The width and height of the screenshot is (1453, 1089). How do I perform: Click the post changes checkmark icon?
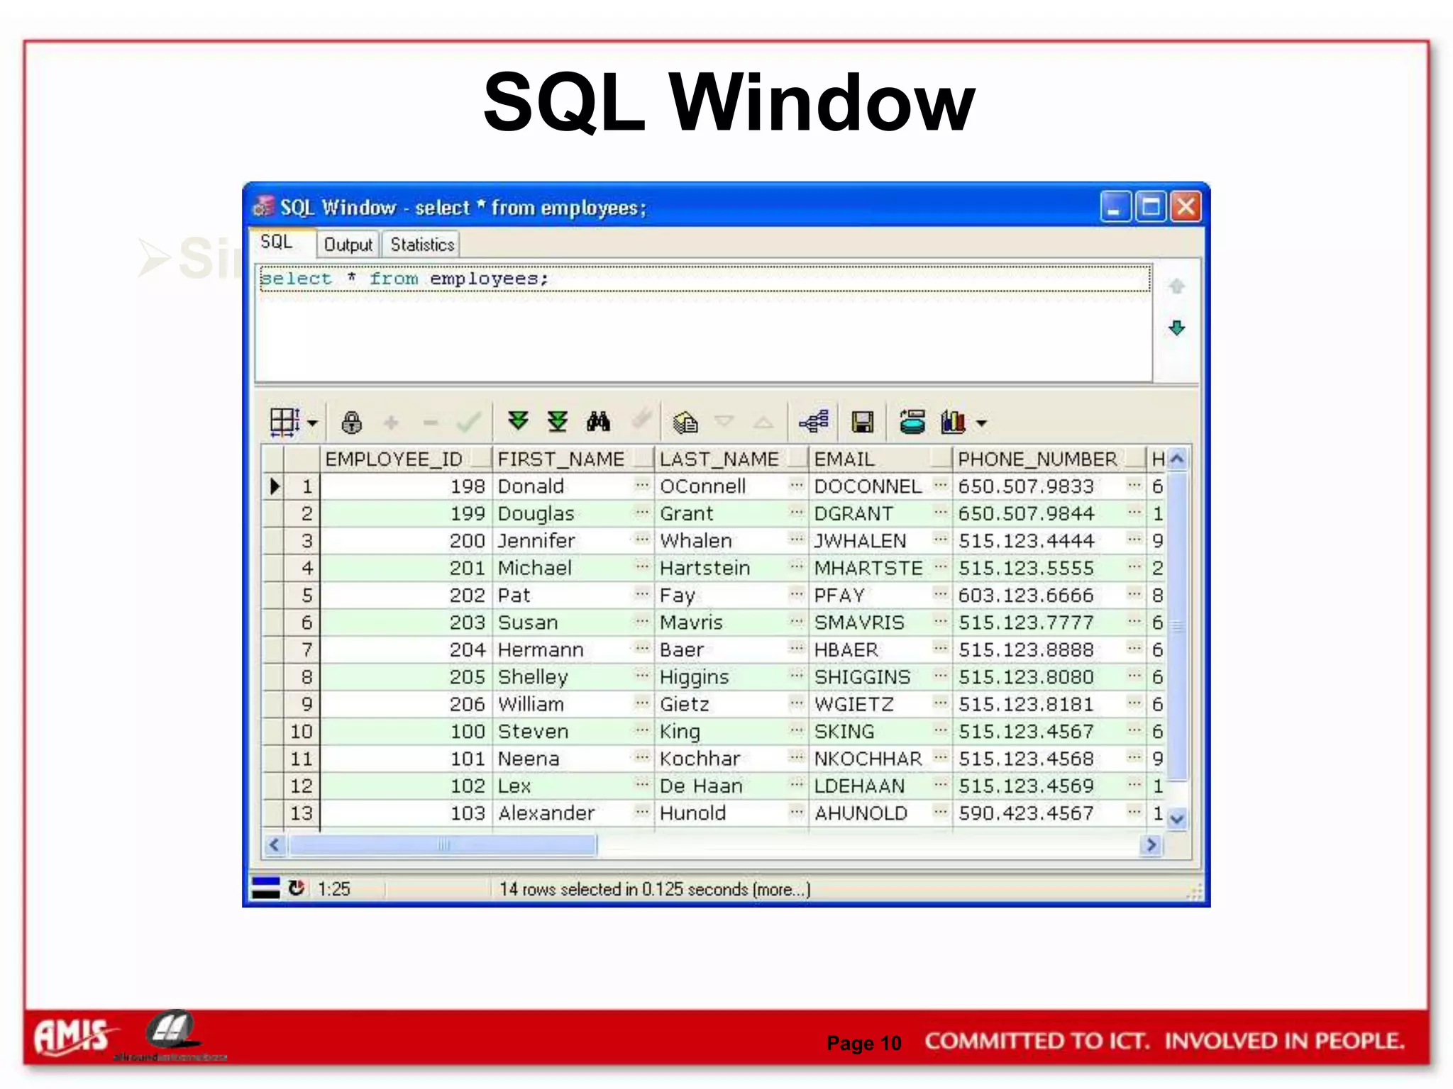point(469,423)
